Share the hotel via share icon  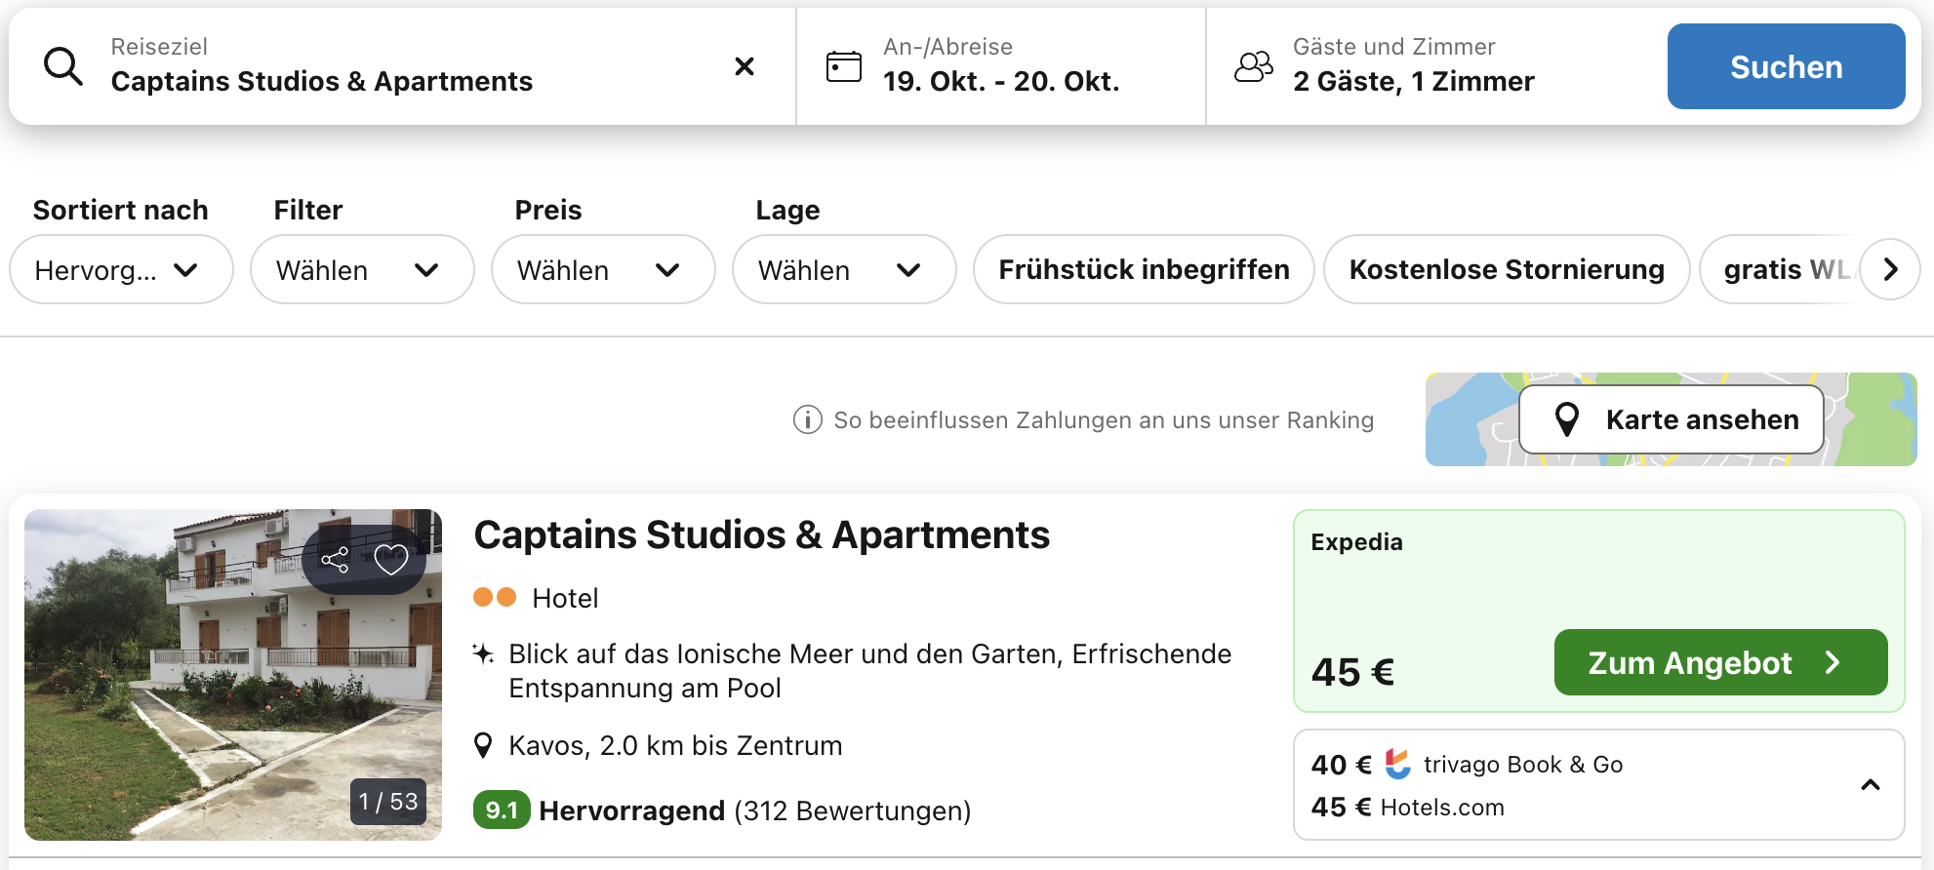click(335, 560)
